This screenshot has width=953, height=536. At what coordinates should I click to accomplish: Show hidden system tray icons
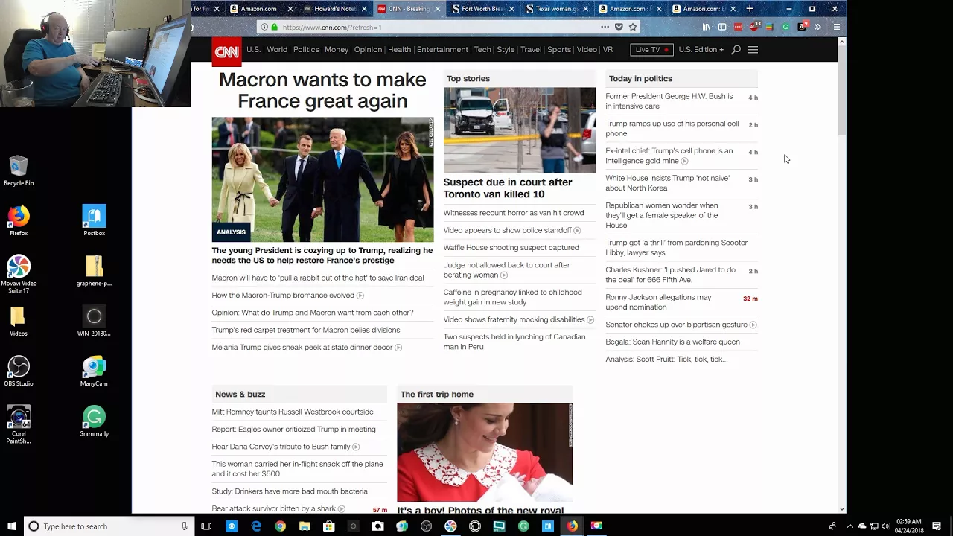pyautogui.click(x=850, y=526)
